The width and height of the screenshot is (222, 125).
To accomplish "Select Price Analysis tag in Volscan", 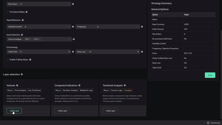I will coord(20,90).
